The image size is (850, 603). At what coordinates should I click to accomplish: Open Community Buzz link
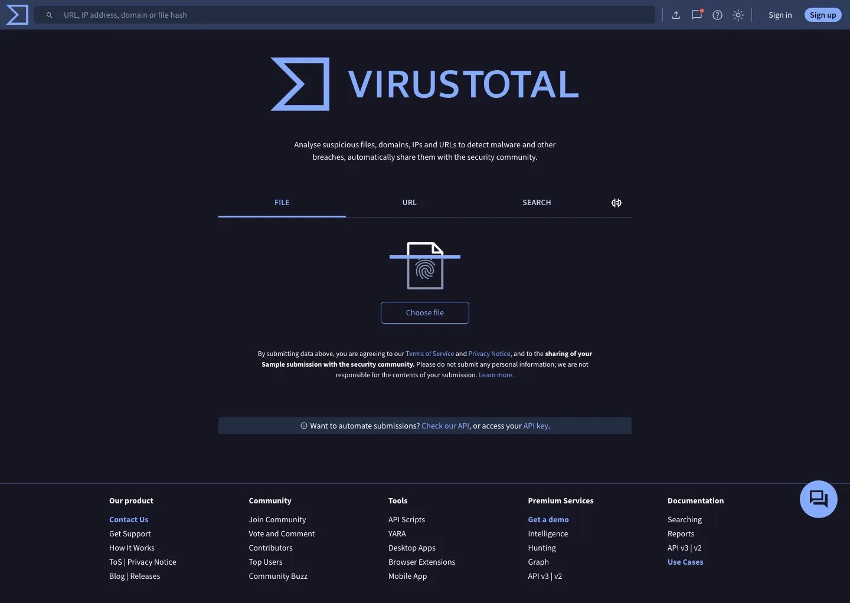[x=278, y=576]
